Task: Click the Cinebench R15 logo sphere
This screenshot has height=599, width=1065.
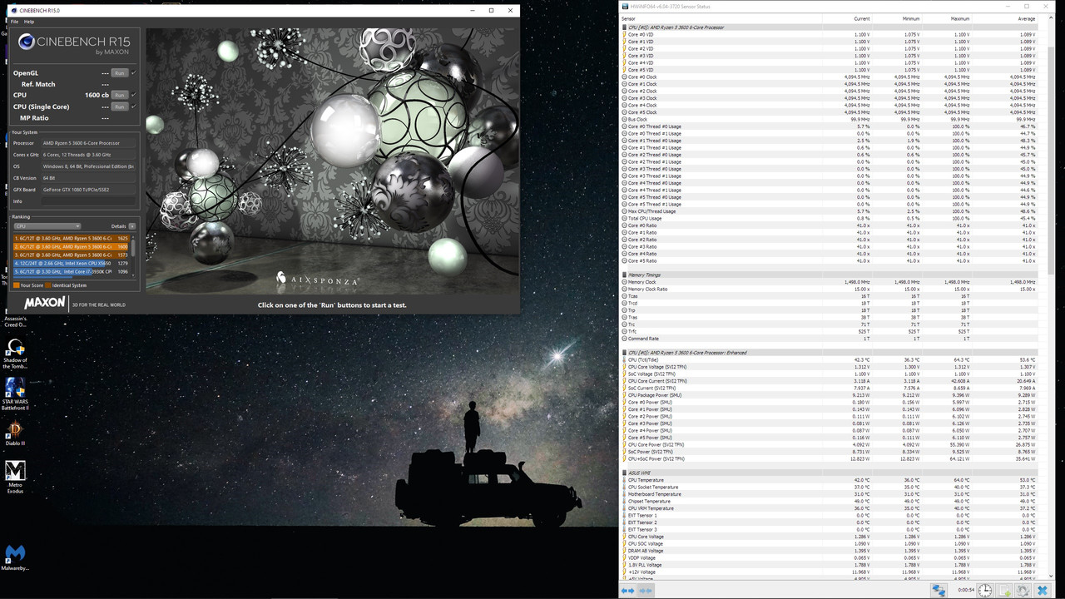Action: click(x=26, y=42)
